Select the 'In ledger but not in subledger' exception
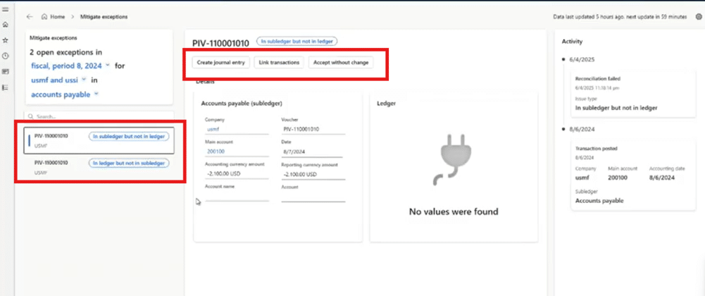This screenshot has height=296, width=705. [x=99, y=166]
